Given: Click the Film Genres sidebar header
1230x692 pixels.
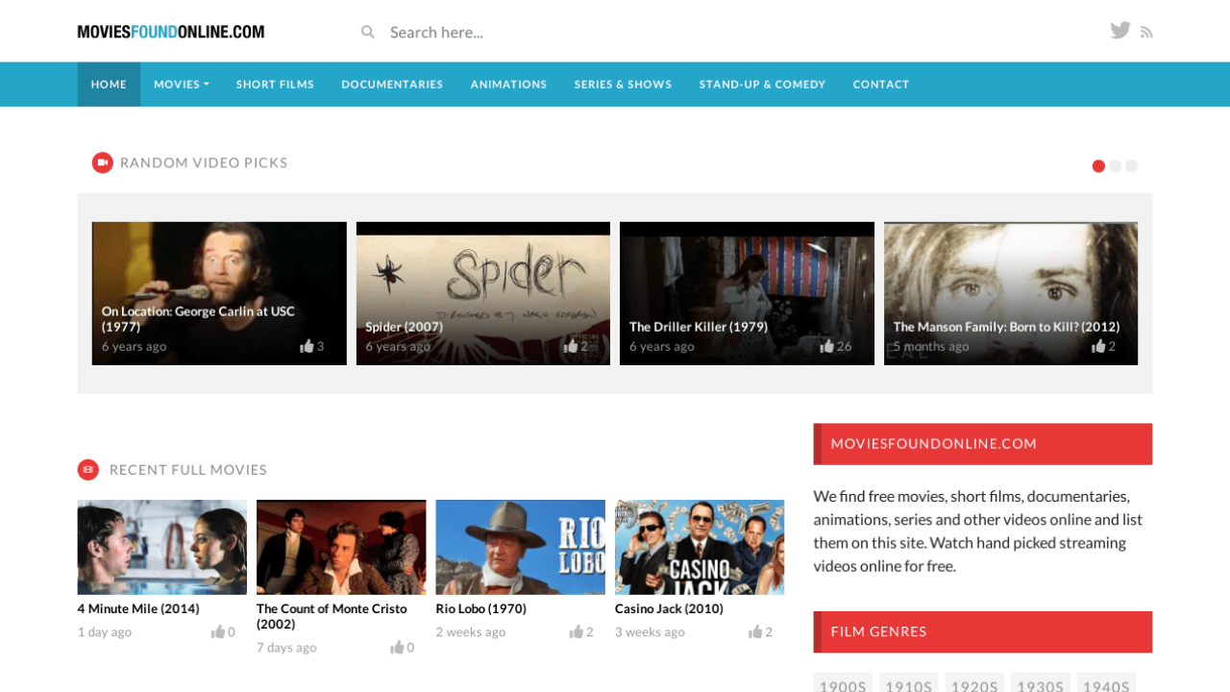Looking at the screenshot, I should [983, 631].
